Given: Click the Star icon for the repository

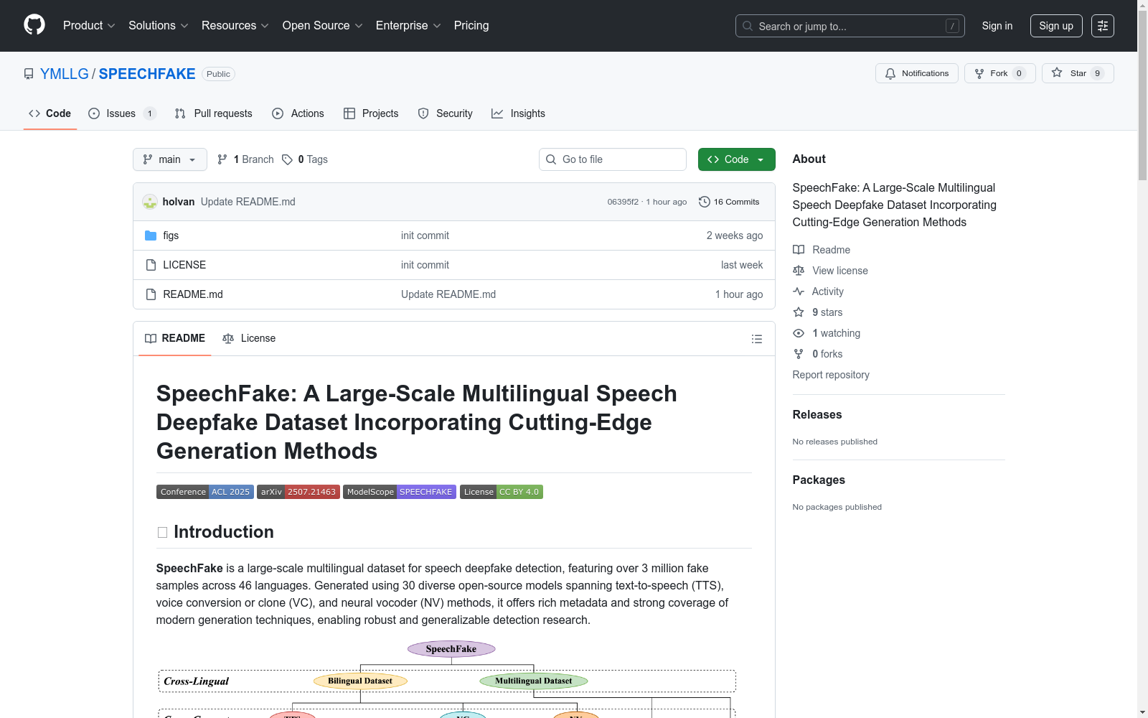Looking at the screenshot, I should [1057, 73].
